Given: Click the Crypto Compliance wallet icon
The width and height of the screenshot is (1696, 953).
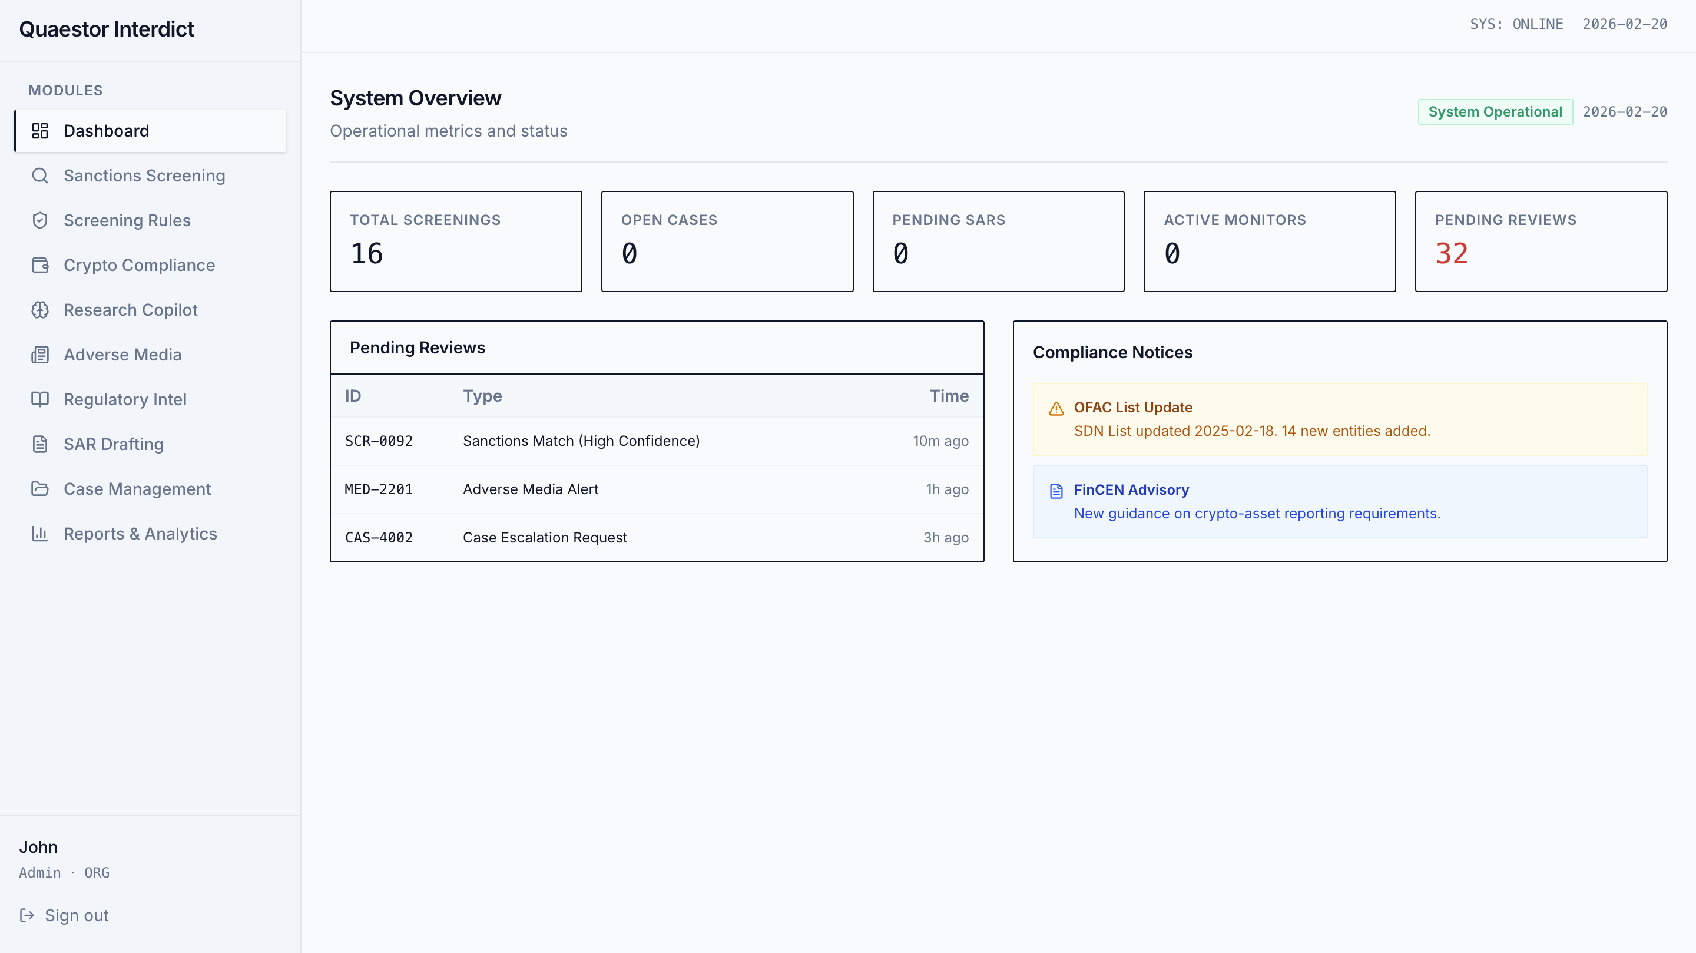Looking at the screenshot, I should click(40, 265).
